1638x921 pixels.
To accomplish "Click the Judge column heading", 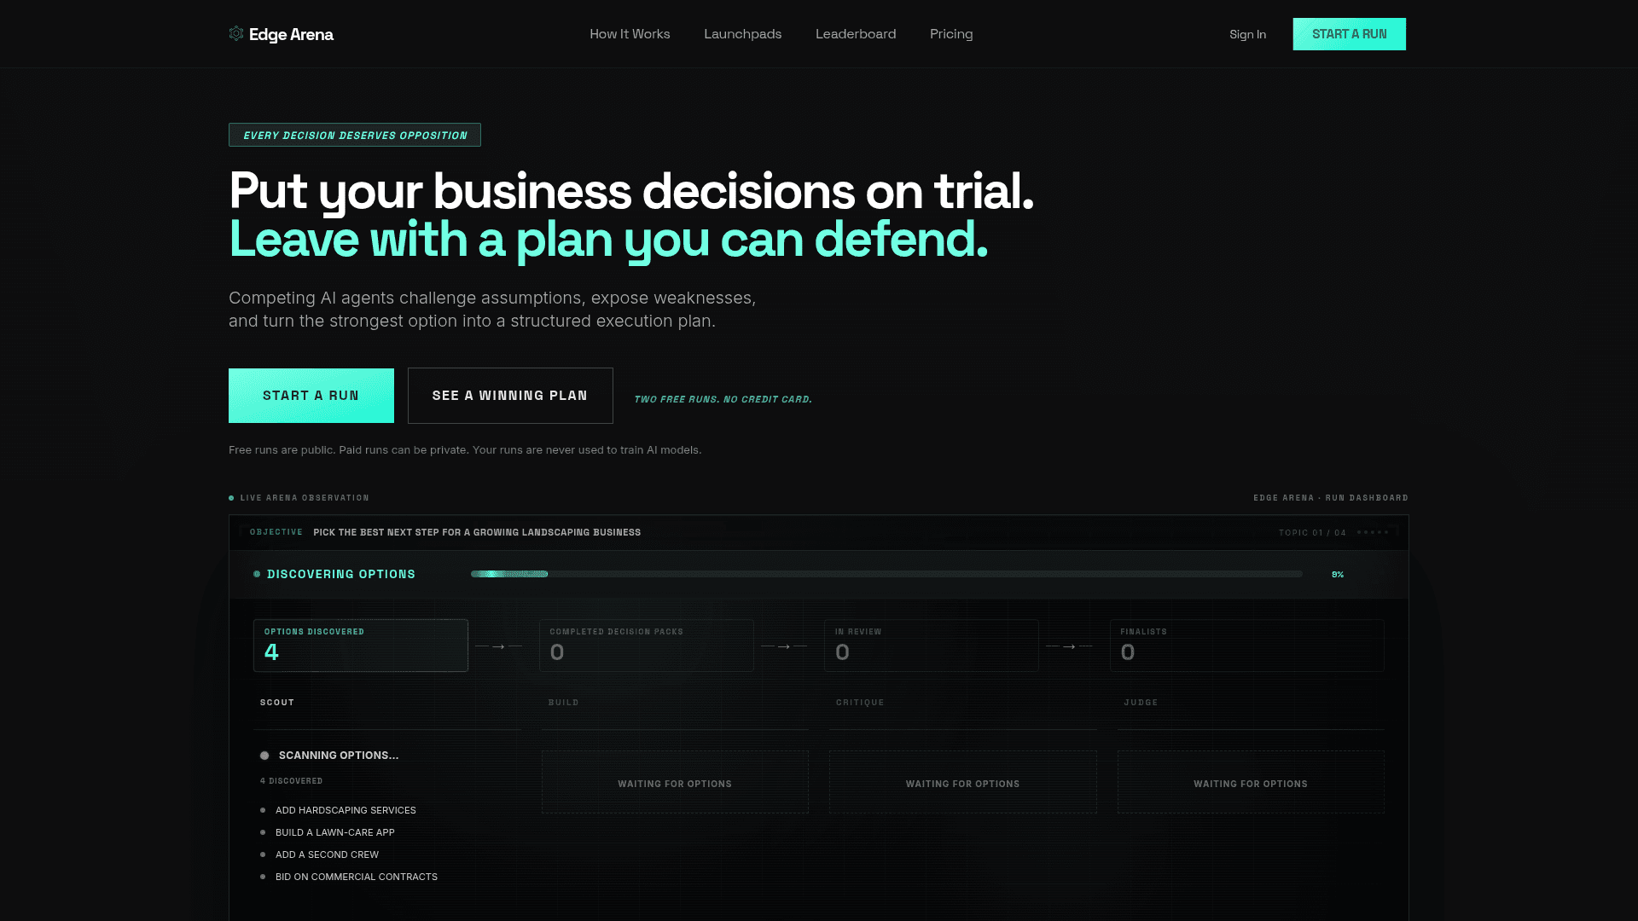I will pos(1141,703).
